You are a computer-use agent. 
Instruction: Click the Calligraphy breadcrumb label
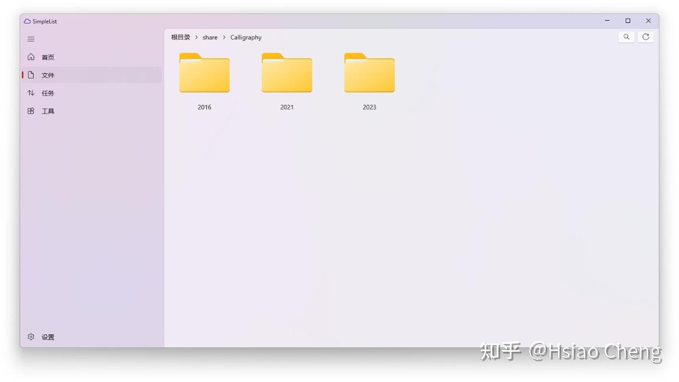coord(246,37)
